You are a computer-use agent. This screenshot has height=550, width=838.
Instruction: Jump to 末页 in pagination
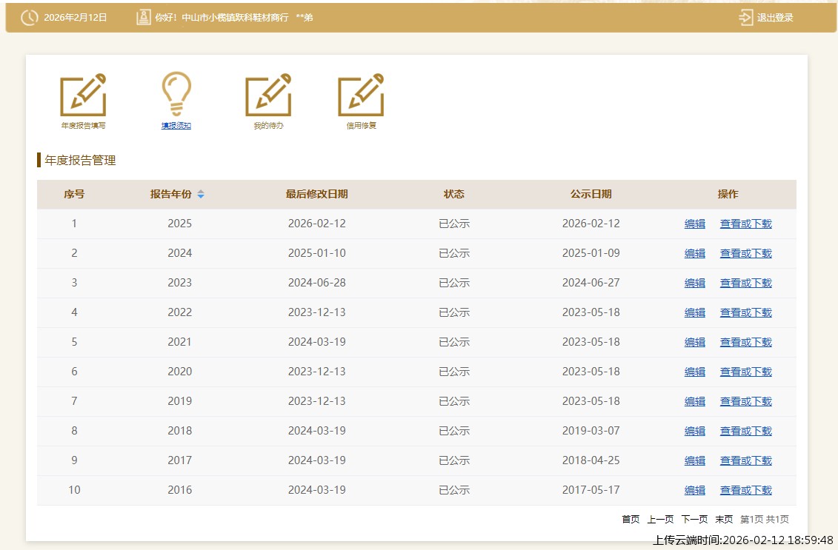(x=724, y=520)
